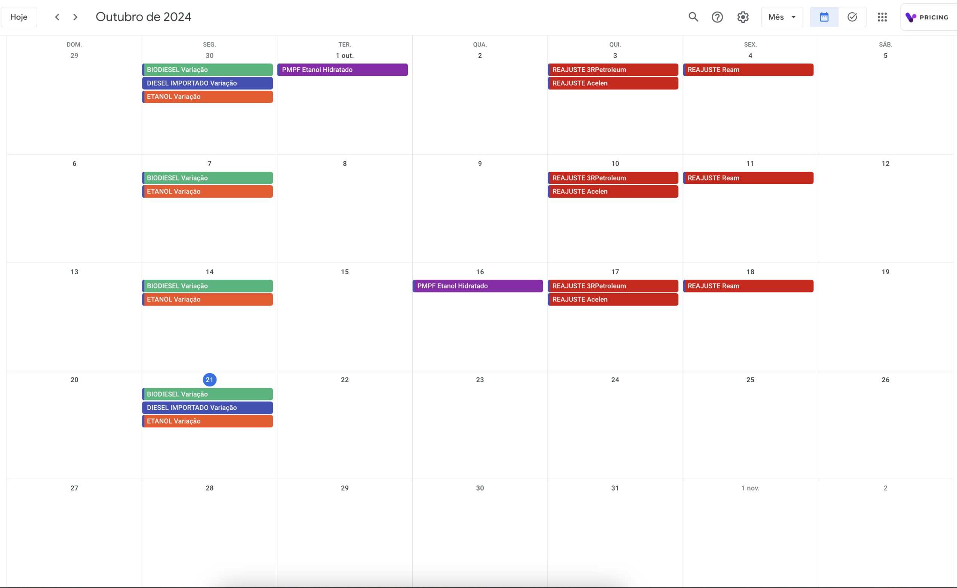Open the PMPF Etanol Hidratado event on day 16
Screen dimensions: 957x588
pyautogui.click(x=477, y=286)
